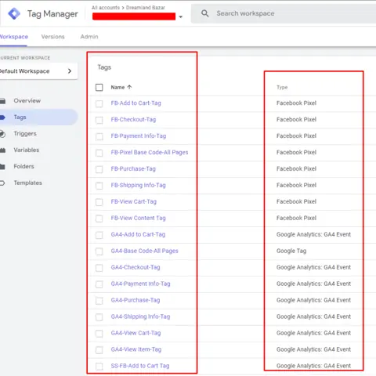Open the GA4-View Cart-Tag link
Screen dimensions: 376x376
136,333
